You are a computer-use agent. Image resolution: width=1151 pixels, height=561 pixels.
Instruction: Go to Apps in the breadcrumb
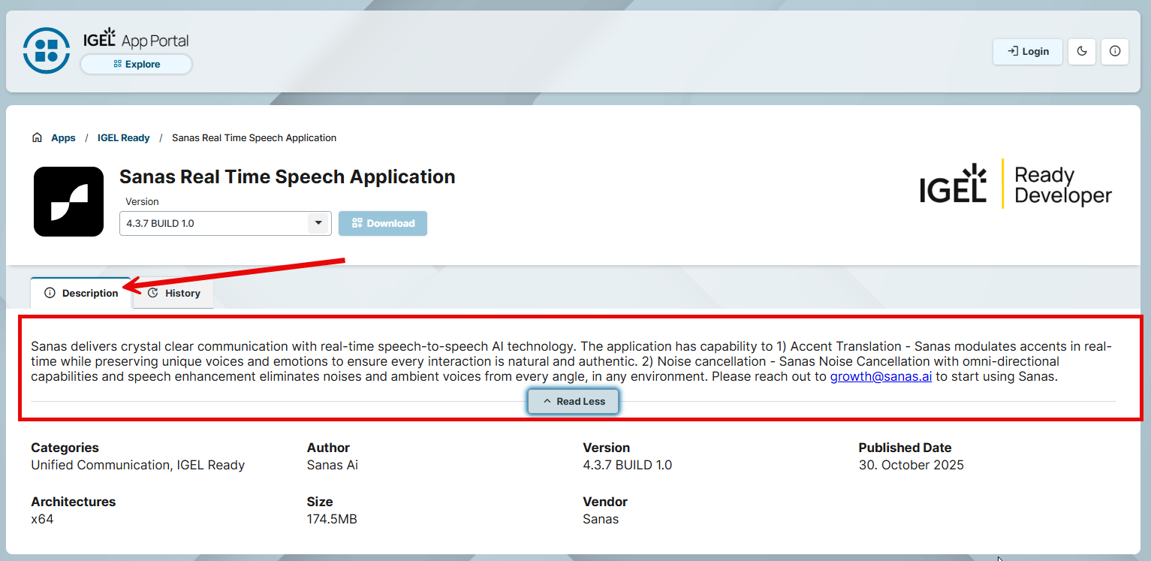pyautogui.click(x=63, y=137)
